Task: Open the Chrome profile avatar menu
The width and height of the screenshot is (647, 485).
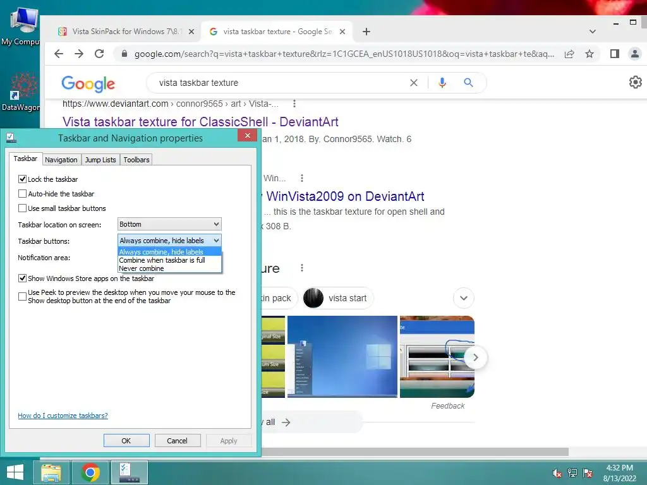Action: coord(634,54)
